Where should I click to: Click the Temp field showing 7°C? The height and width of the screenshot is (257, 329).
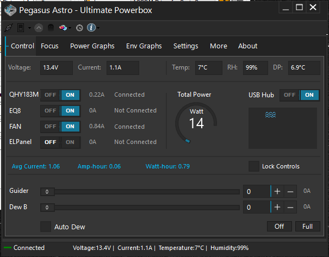[x=209, y=68]
